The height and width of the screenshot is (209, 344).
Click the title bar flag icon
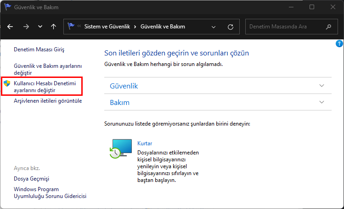click(x=7, y=7)
